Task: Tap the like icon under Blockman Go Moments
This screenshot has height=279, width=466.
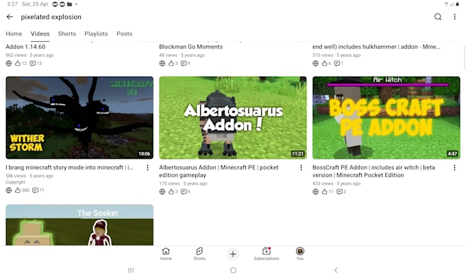Action: [171, 63]
